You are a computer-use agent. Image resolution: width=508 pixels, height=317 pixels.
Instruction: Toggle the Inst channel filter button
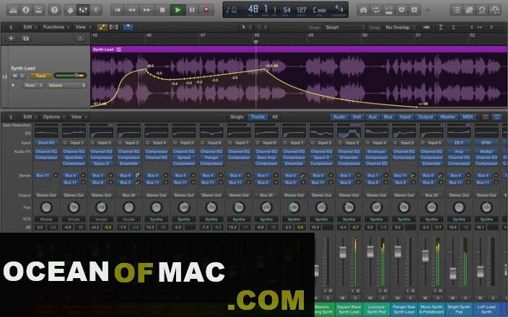point(356,117)
